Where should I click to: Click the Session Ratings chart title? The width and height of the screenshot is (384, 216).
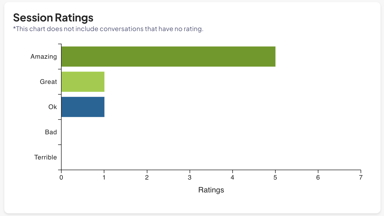[53, 18]
